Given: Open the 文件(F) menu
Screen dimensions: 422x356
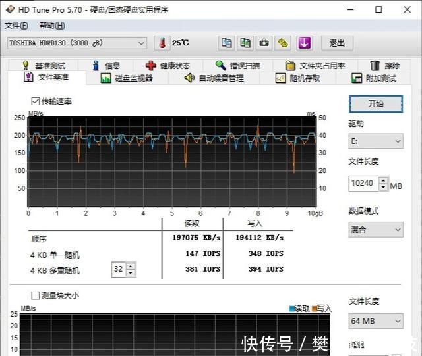Looking at the screenshot, I should tap(16, 26).
